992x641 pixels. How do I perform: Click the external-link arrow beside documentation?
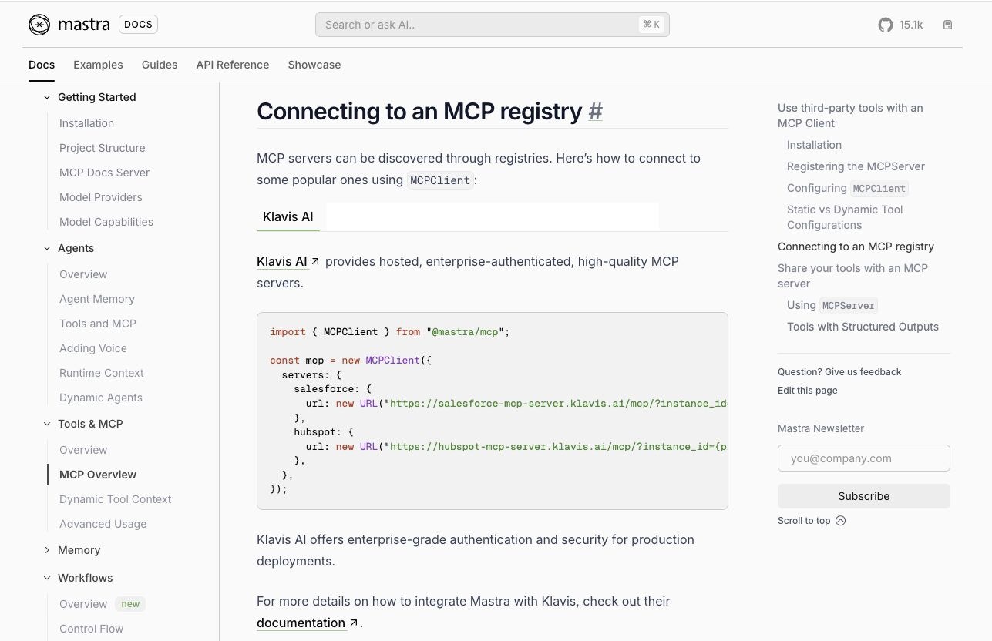353,622
